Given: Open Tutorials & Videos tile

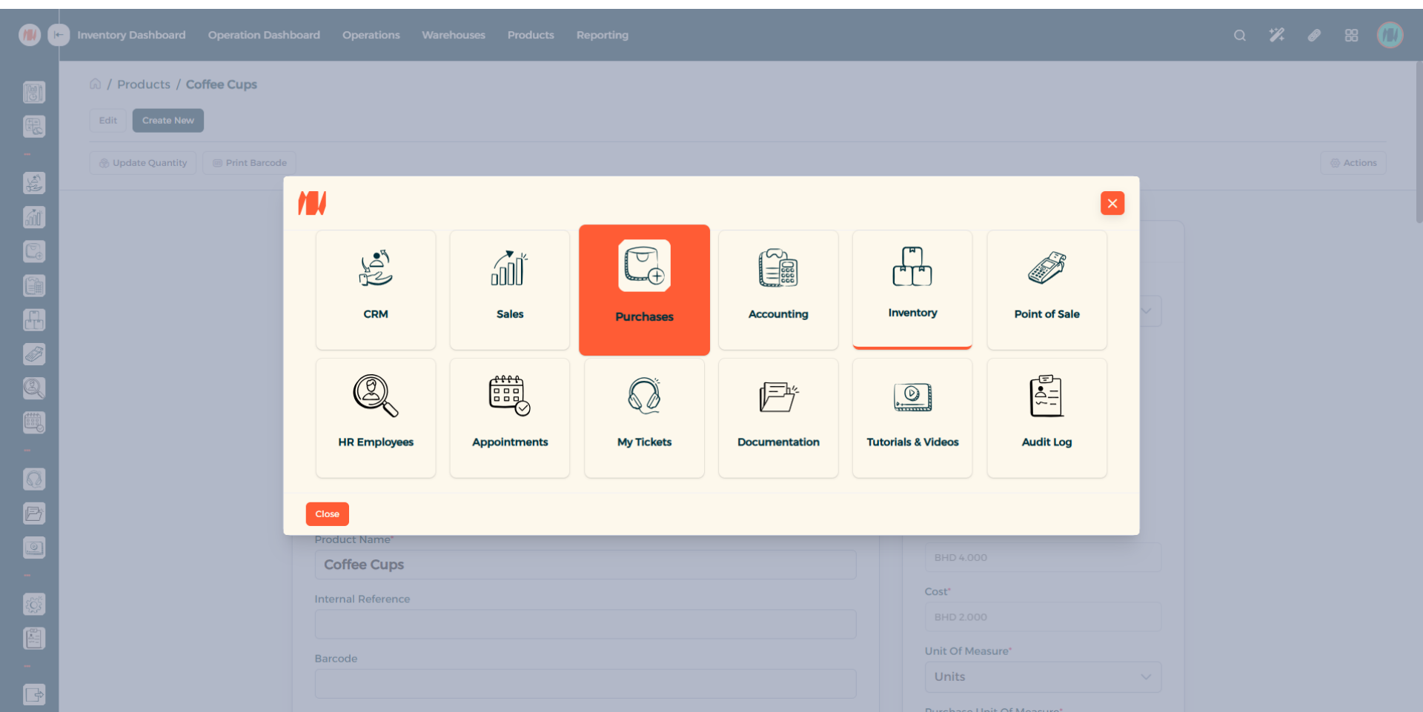Looking at the screenshot, I should click(x=912, y=418).
